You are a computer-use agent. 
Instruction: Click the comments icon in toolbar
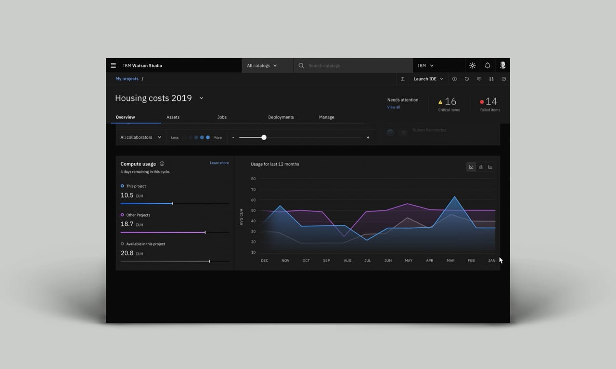click(x=479, y=79)
